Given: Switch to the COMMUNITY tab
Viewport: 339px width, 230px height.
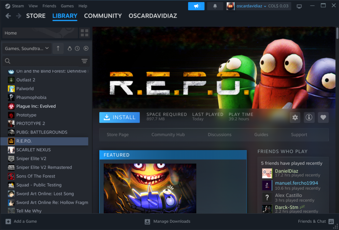Looking at the screenshot, I should (x=103, y=16).
